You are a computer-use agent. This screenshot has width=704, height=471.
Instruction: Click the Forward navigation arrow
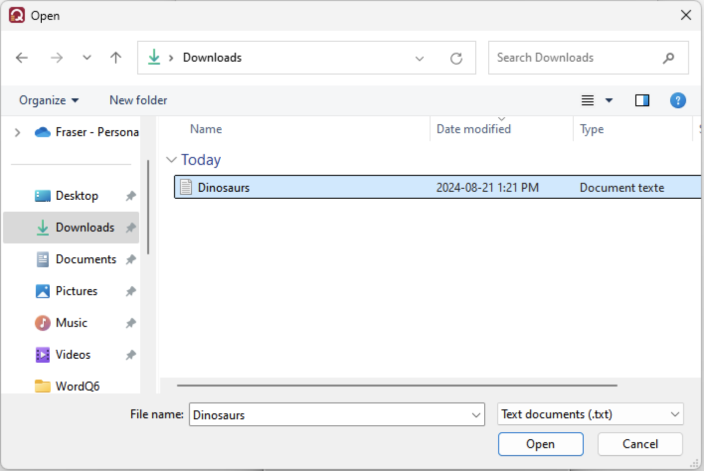[57, 58]
